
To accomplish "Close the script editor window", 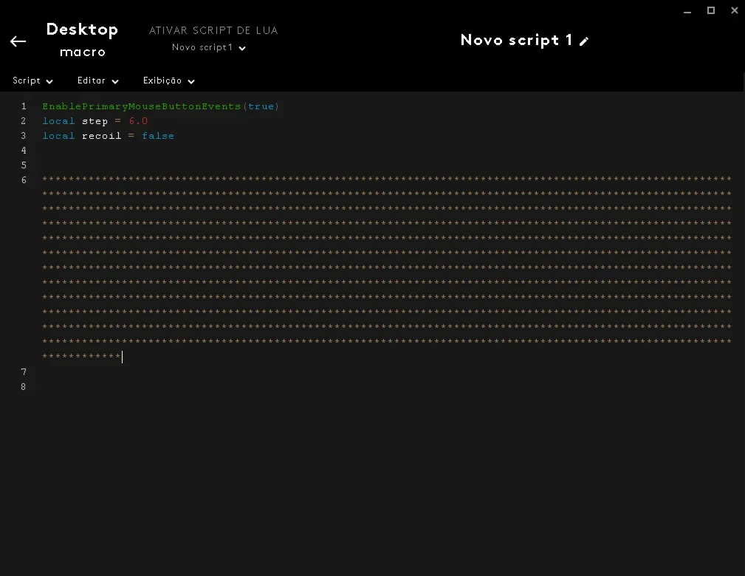I will point(734,10).
